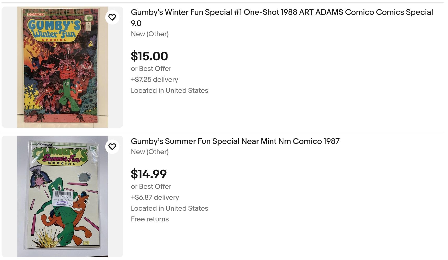Click the barcode sticker on Summer Fun cover
Image resolution: width=448 pixels, height=260 pixels.
click(63, 198)
